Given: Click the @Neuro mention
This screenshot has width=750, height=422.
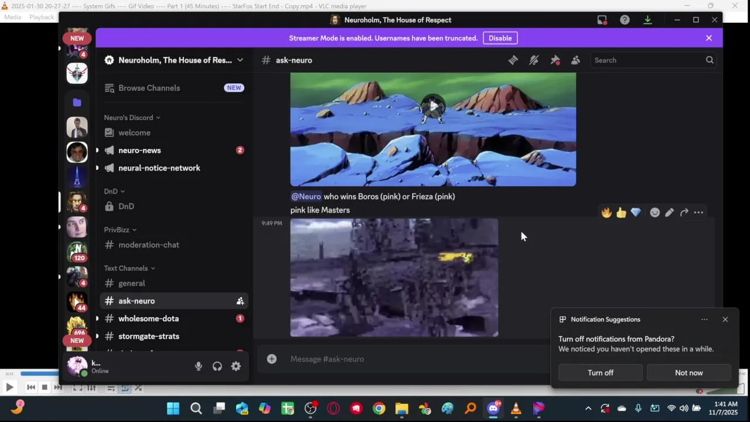Looking at the screenshot, I should (x=306, y=196).
